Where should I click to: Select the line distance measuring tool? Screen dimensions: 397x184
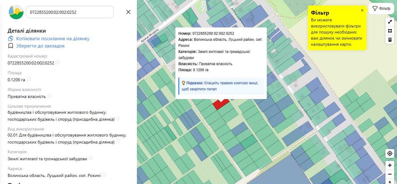[390, 22]
